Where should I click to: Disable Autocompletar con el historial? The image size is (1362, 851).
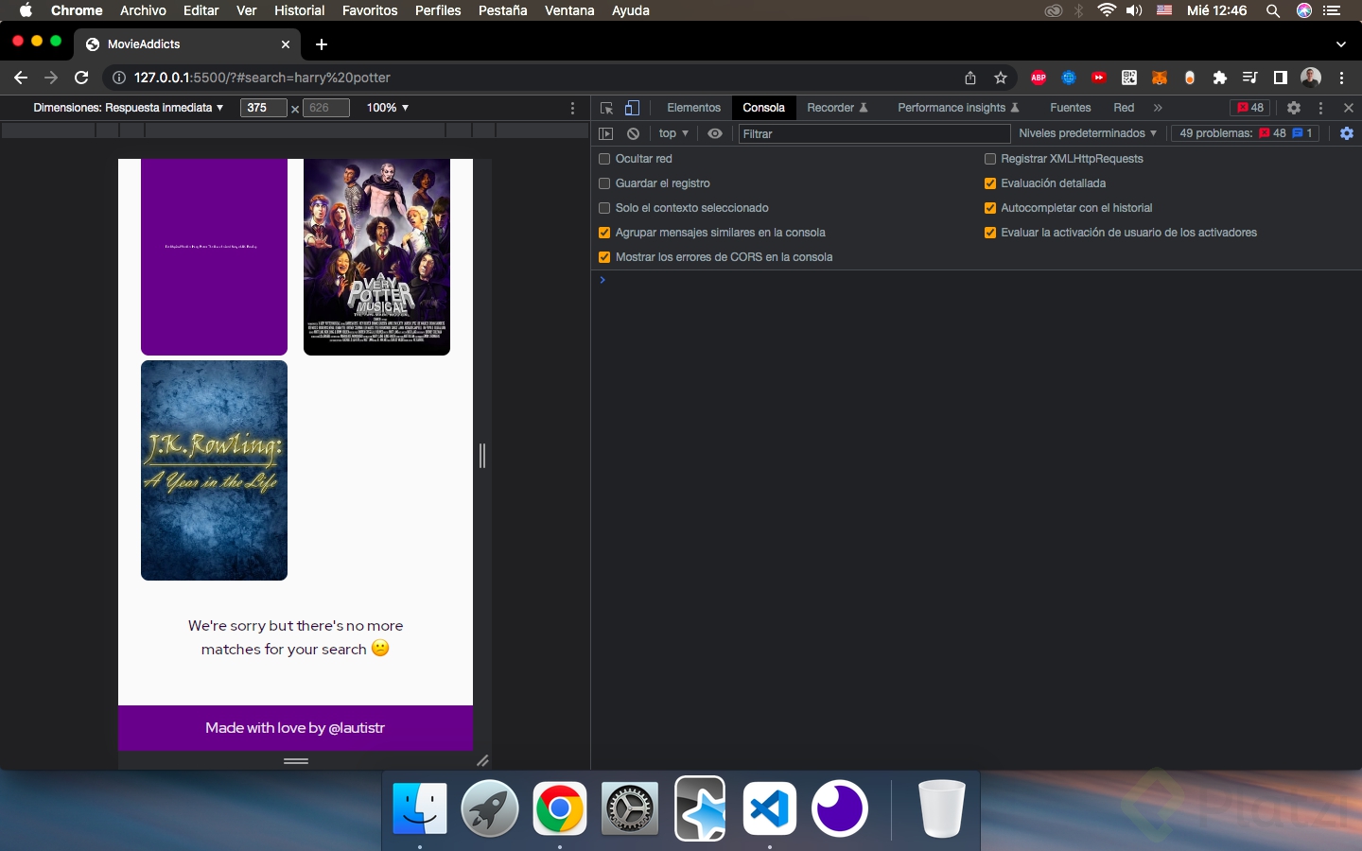pos(990,208)
